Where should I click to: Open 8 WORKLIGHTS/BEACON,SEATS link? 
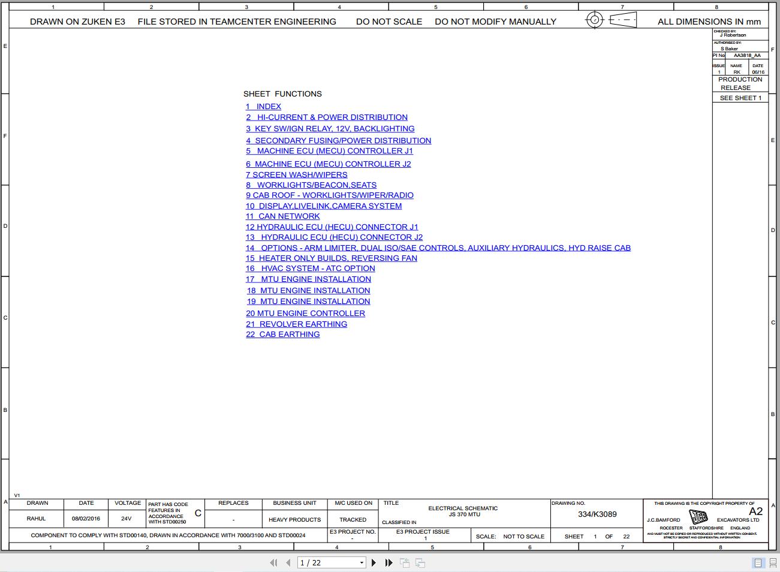(311, 185)
